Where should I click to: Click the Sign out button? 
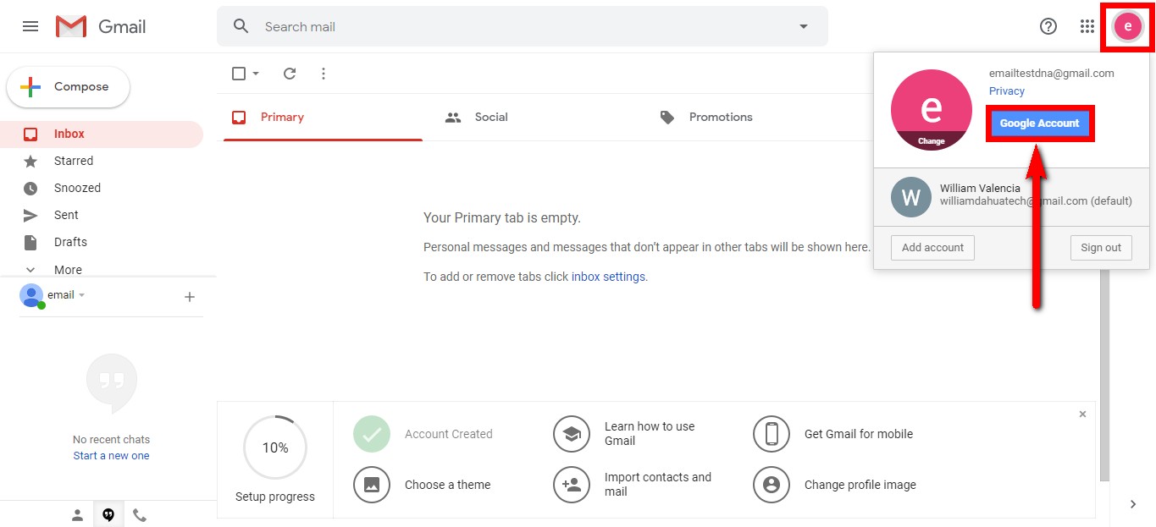tap(1100, 248)
